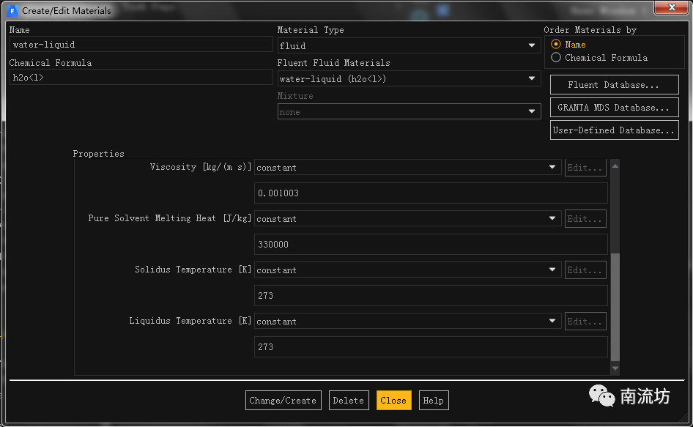Viewport: 693px width, 427px height.
Task: Click the Melting Heat value field 330000
Action: click(431, 245)
